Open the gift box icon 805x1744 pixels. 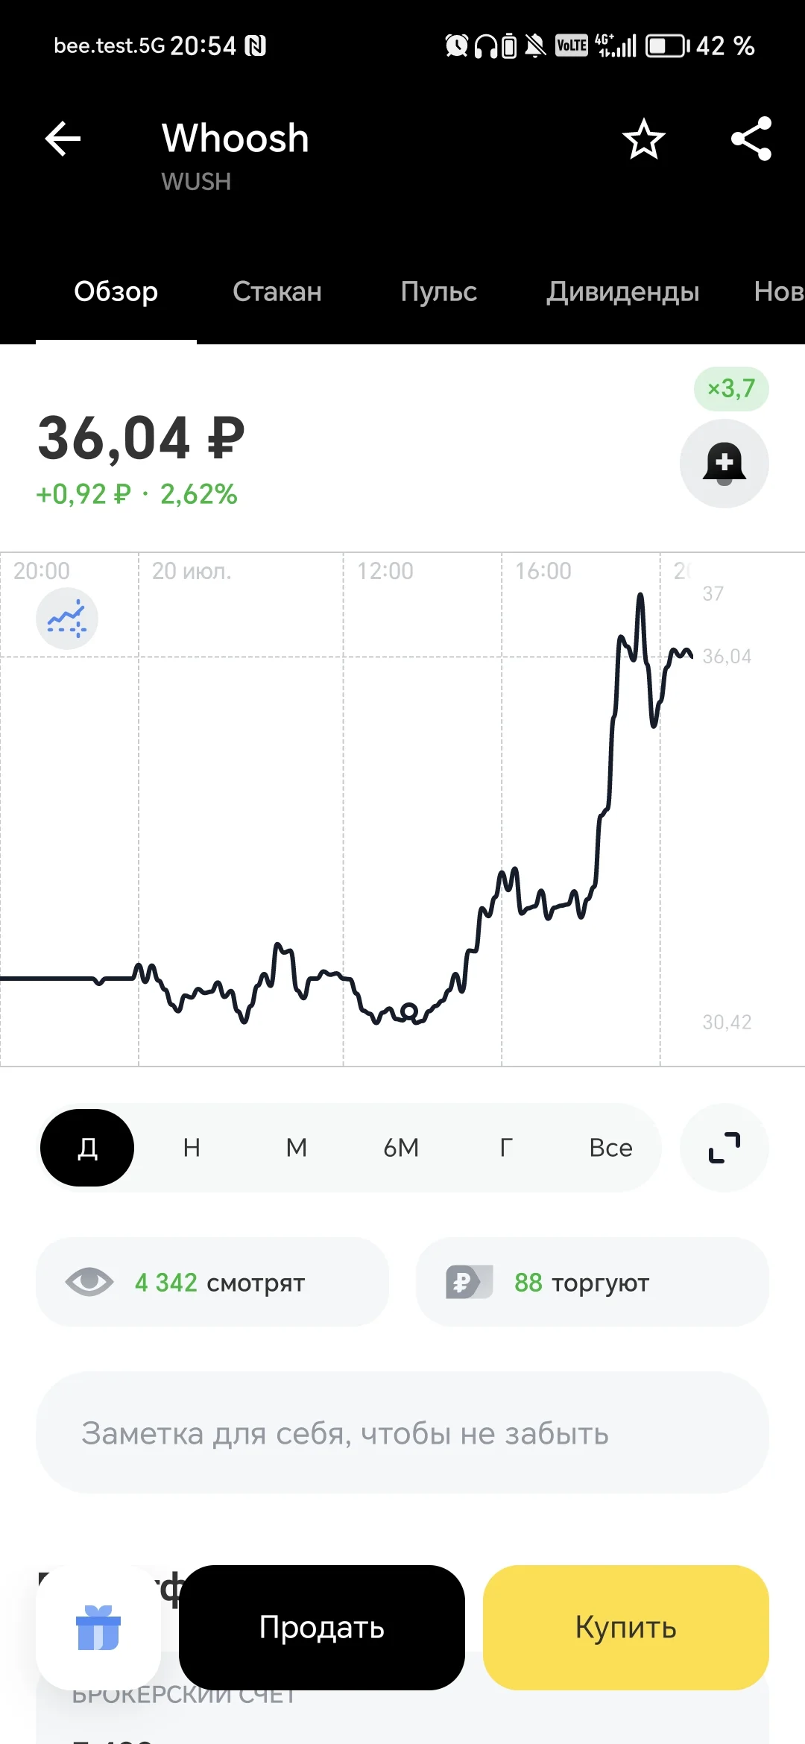coord(98,1627)
